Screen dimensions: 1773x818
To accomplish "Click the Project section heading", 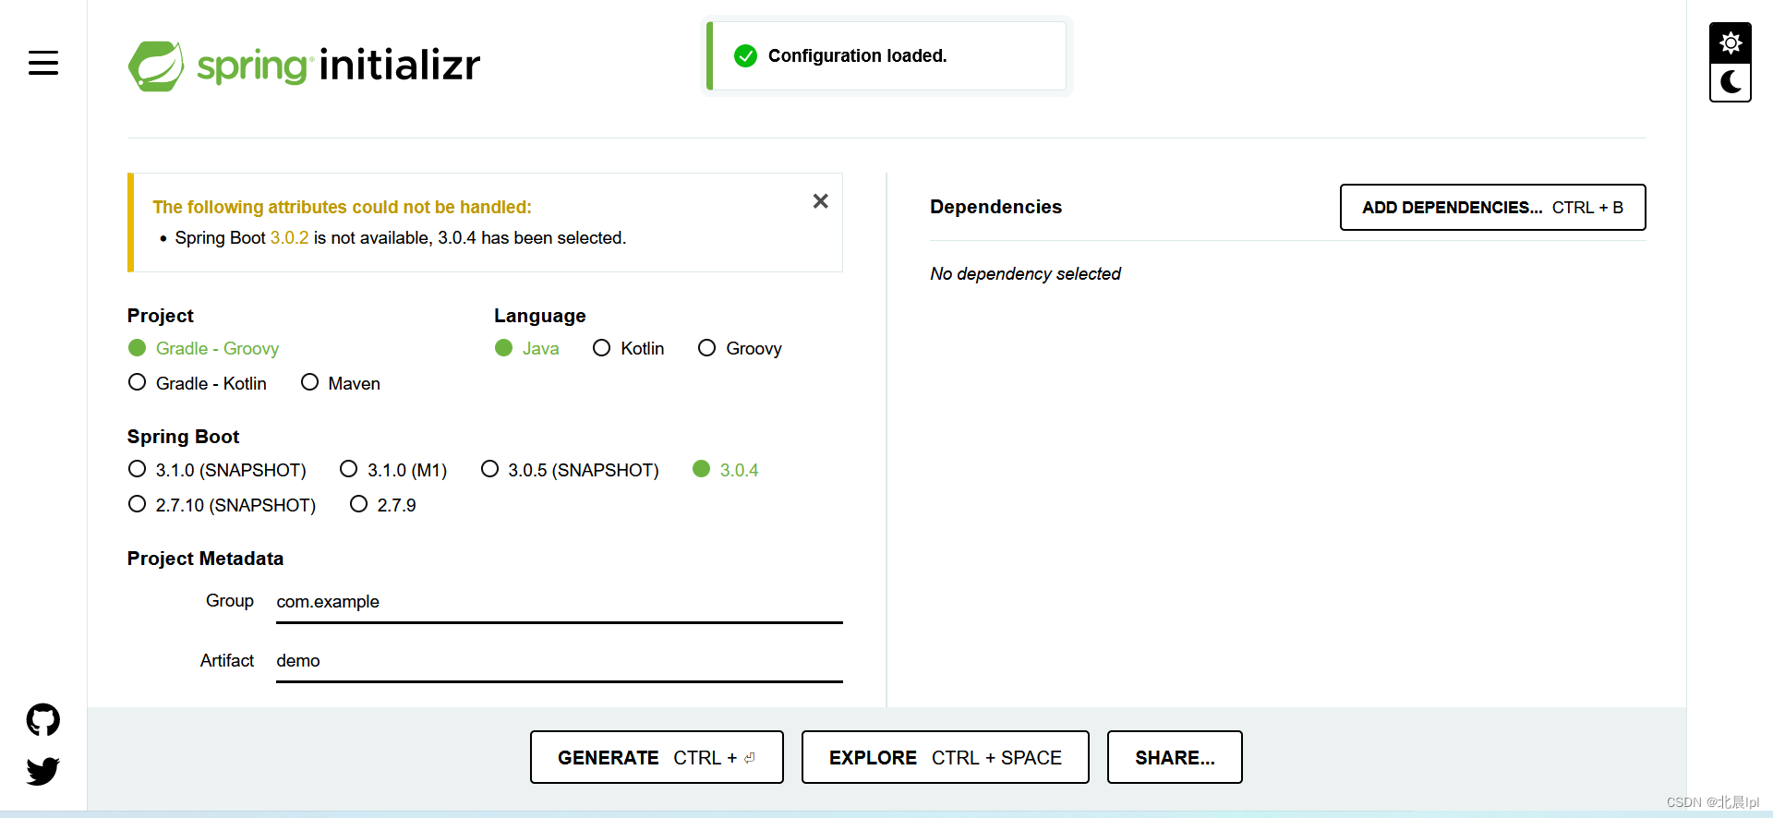I will point(160,316).
